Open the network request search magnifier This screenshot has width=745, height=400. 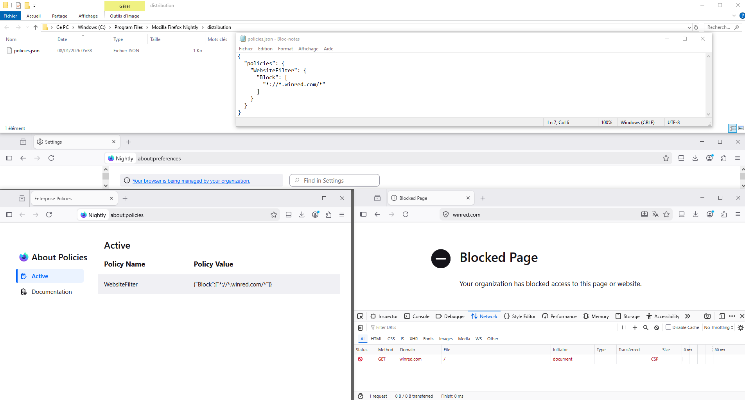coord(646,328)
